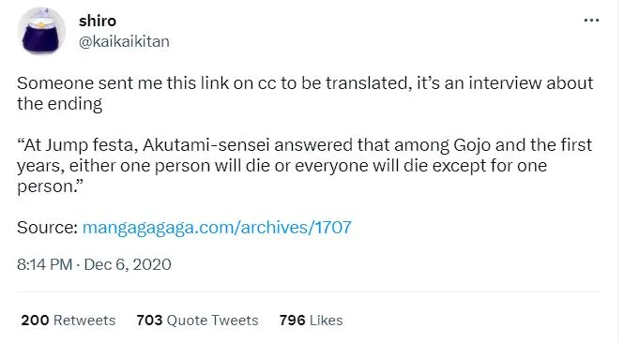
Task: Click the bold 703 quote count
Action: point(149,320)
